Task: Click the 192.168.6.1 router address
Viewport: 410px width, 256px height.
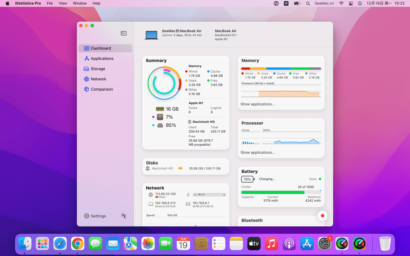Action: pyautogui.click(x=201, y=203)
